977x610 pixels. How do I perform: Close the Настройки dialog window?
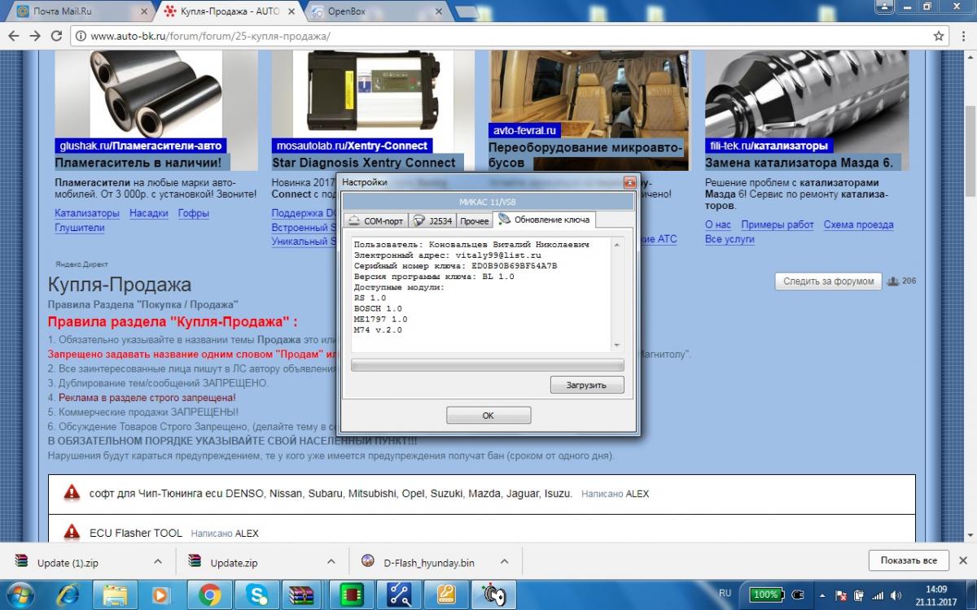629,182
